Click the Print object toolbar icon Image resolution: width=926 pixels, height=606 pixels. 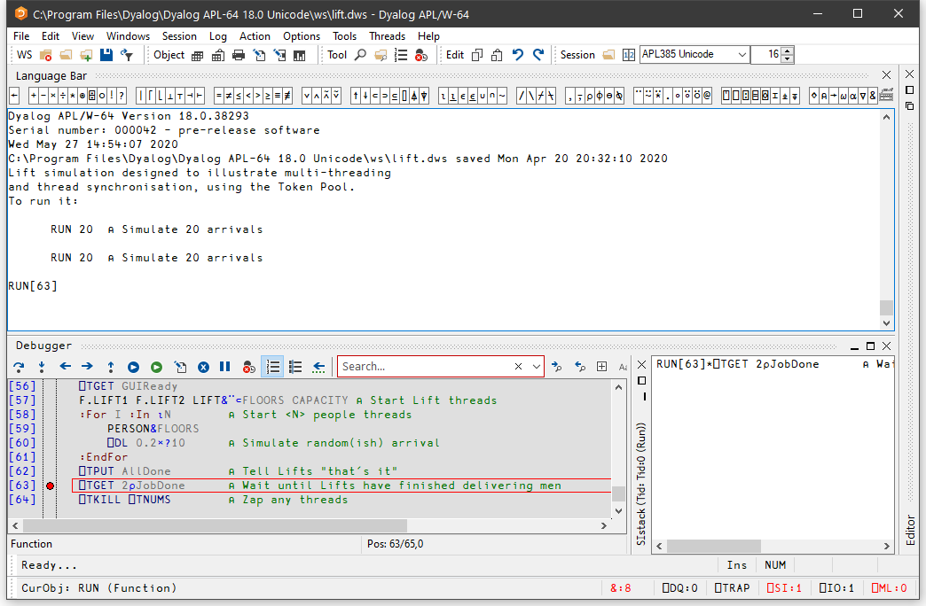(239, 55)
